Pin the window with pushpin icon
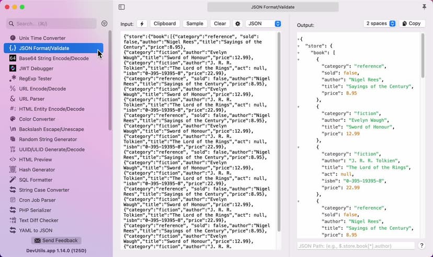Screen dimensions: 433x257 coord(424,7)
